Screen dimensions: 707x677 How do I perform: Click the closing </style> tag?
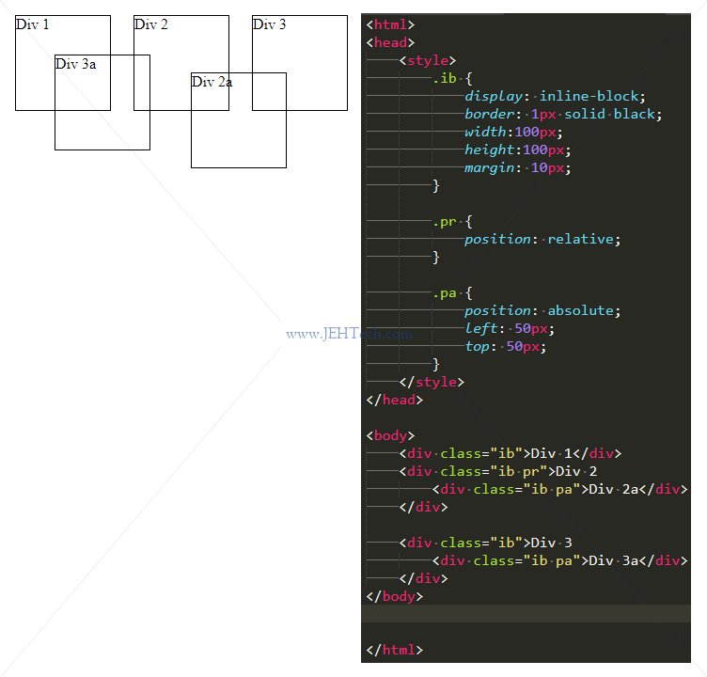(x=432, y=382)
